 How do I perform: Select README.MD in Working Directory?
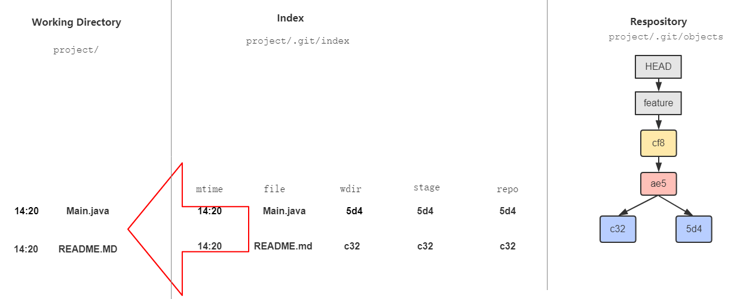point(88,249)
